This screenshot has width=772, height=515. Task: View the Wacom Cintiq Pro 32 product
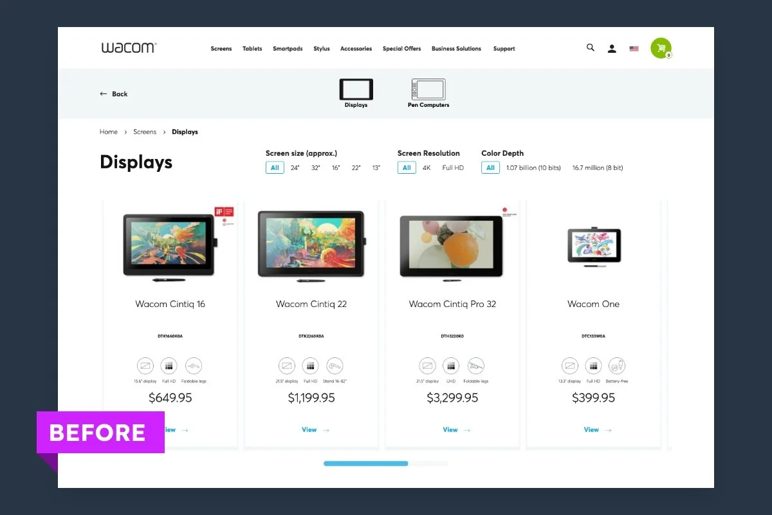tap(456, 430)
